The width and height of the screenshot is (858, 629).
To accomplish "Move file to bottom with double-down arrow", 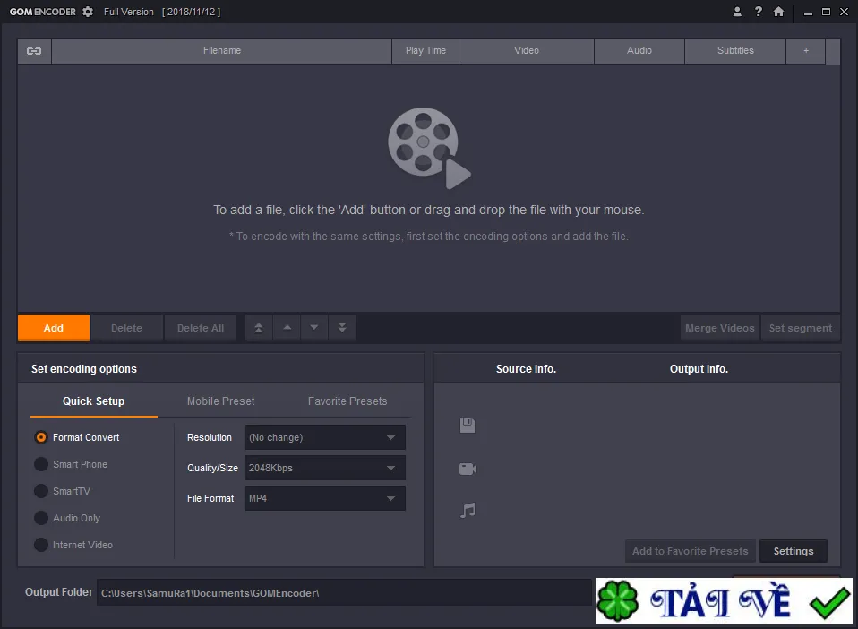I will (342, 328).
